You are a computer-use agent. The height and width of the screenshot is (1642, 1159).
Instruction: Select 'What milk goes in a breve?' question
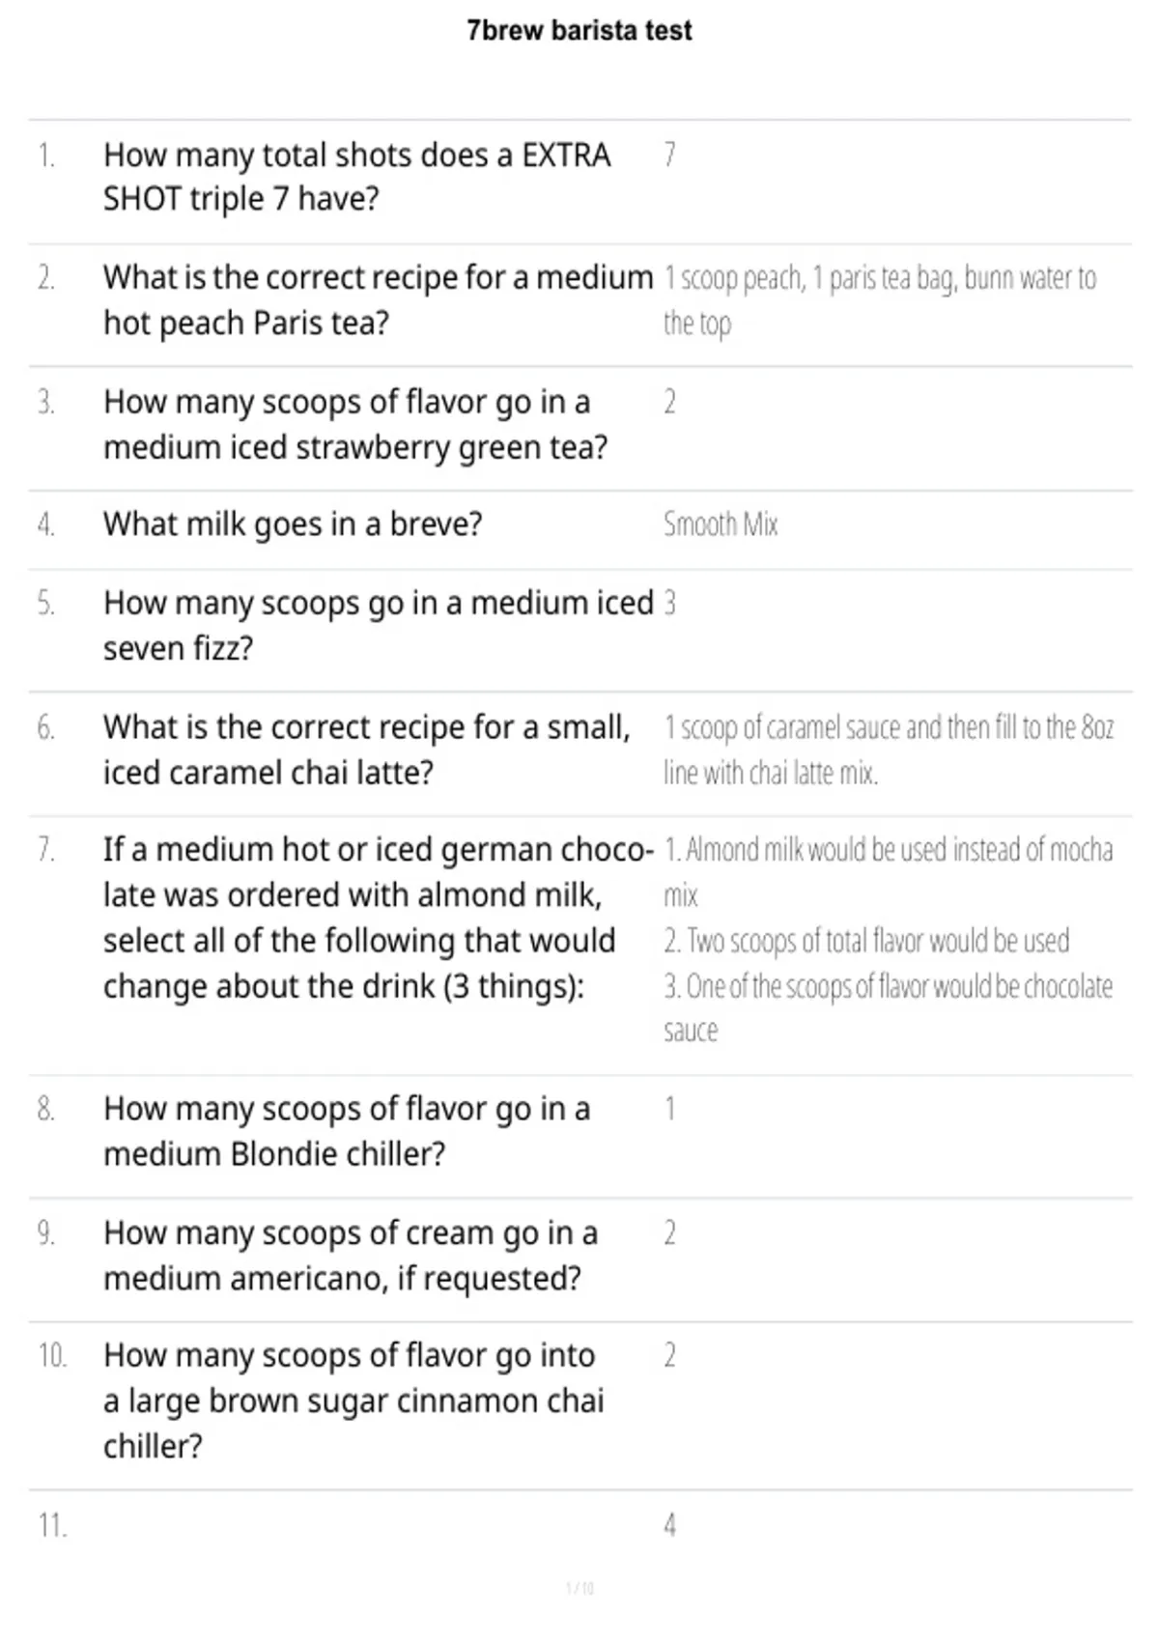[x=293, y=524]
